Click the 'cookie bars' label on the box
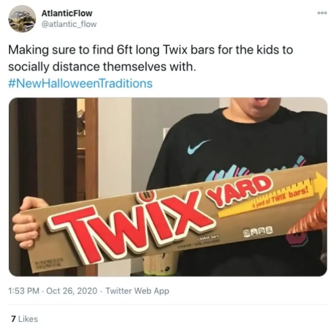The height and width of the screenshot is (332, 336). click(x=207, y=238)
